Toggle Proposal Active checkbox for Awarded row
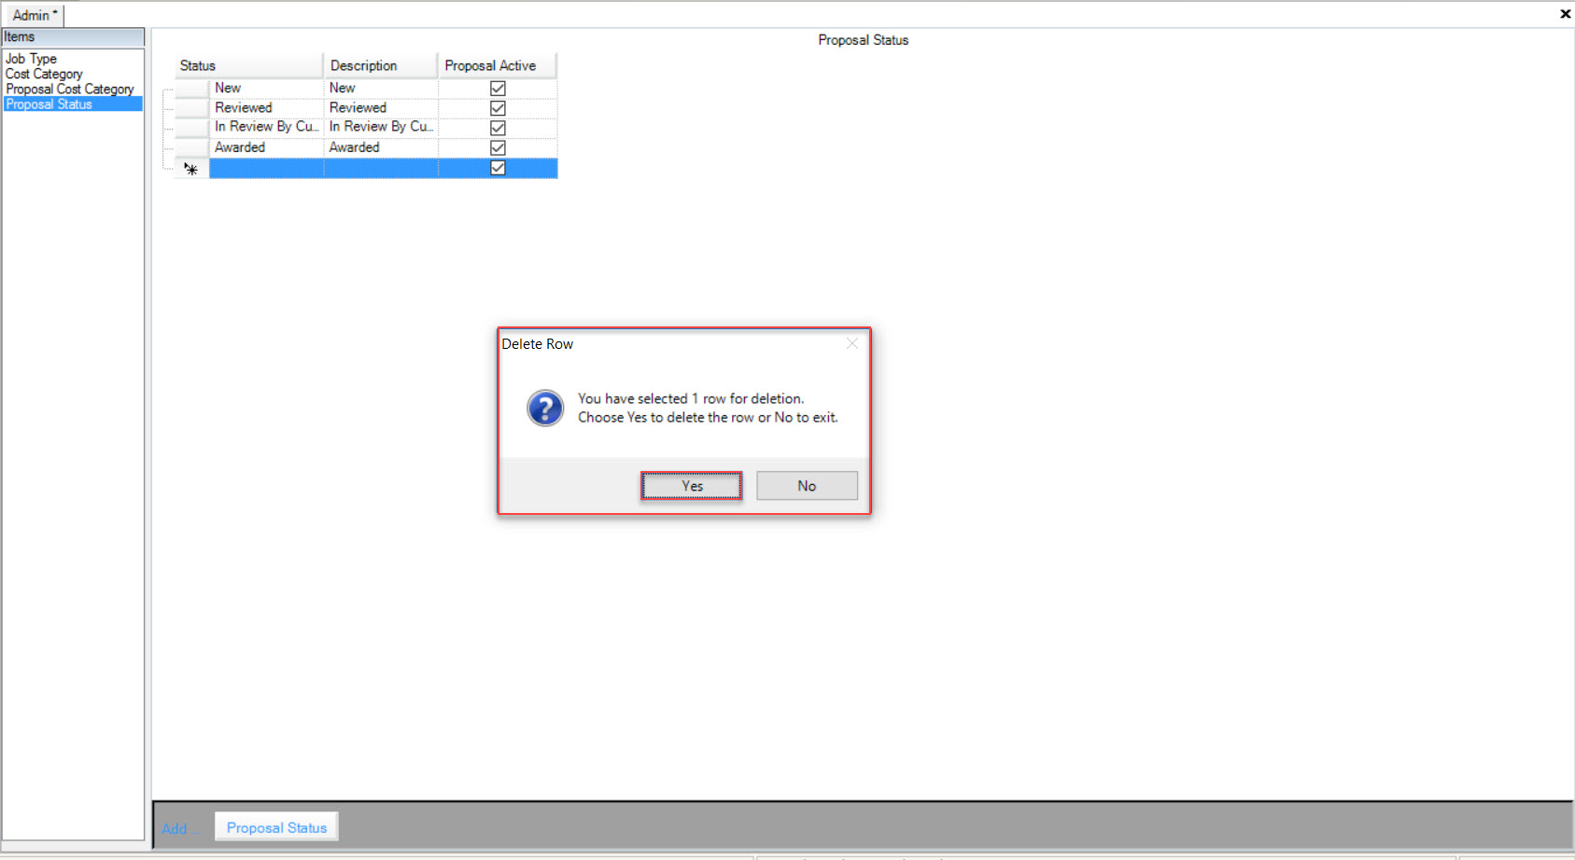Screen dimensions: 1575x860 pyautogui.click(x=498, y=148)
